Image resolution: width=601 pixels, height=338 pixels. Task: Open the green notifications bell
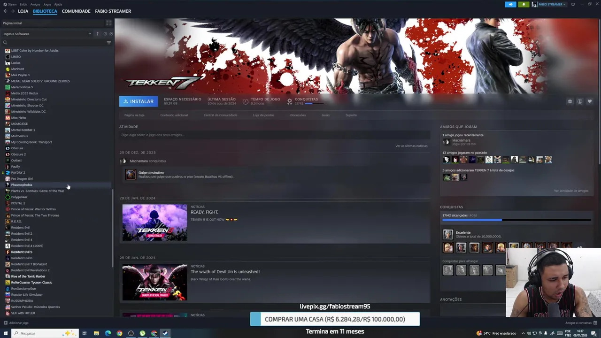click(x=524, y=4)
